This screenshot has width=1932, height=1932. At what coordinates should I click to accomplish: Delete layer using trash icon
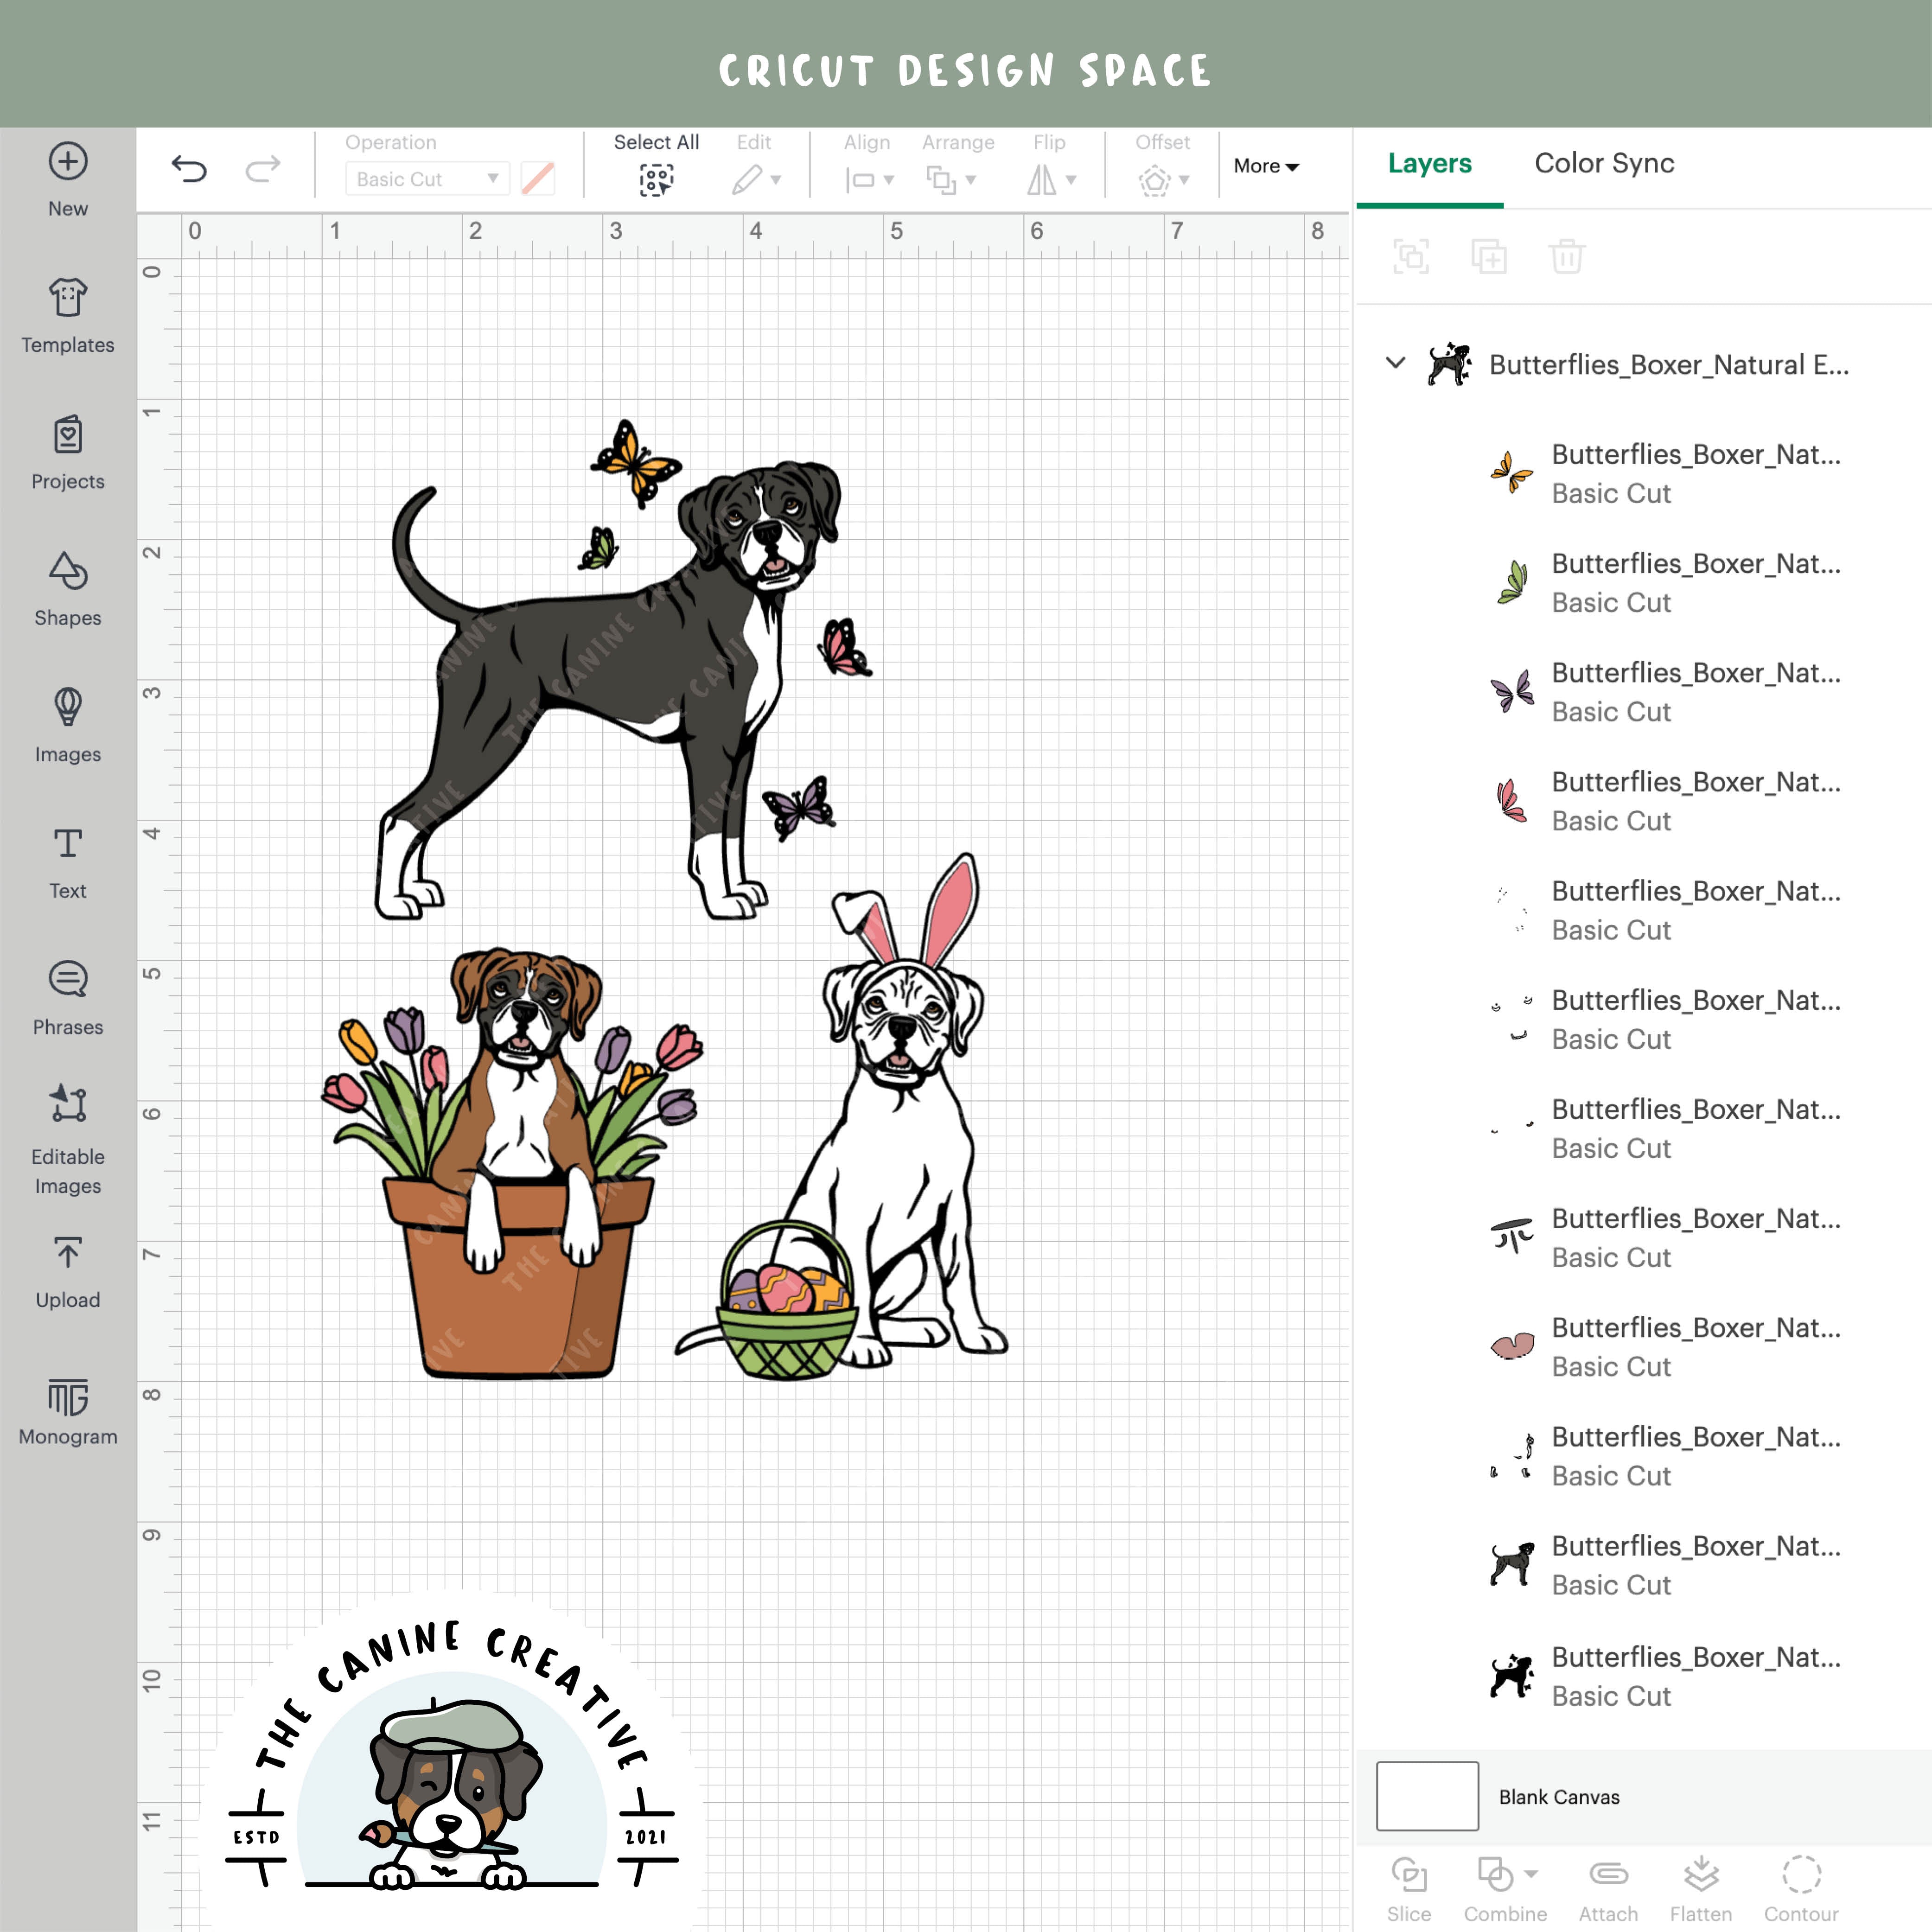[1566, 257]
